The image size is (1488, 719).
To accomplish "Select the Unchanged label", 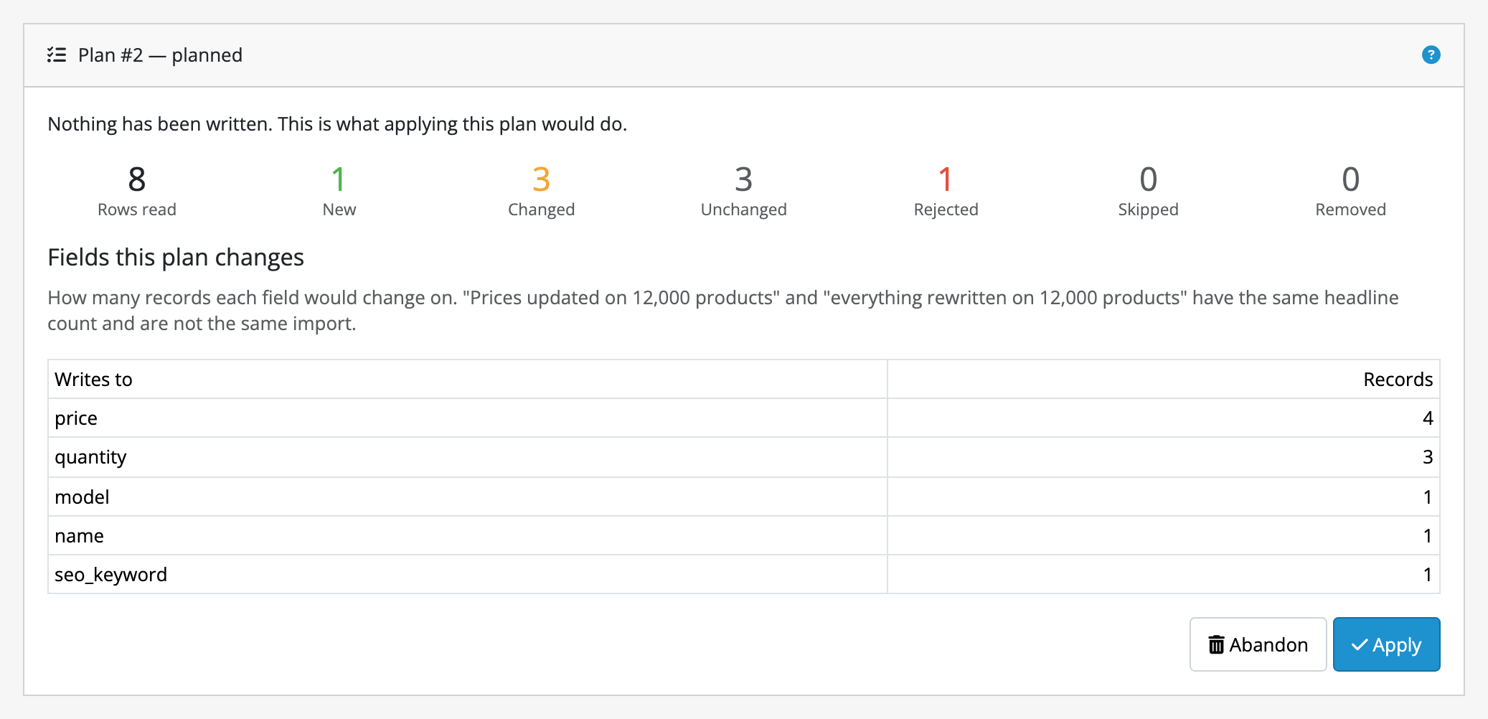I will coord(743,210).
